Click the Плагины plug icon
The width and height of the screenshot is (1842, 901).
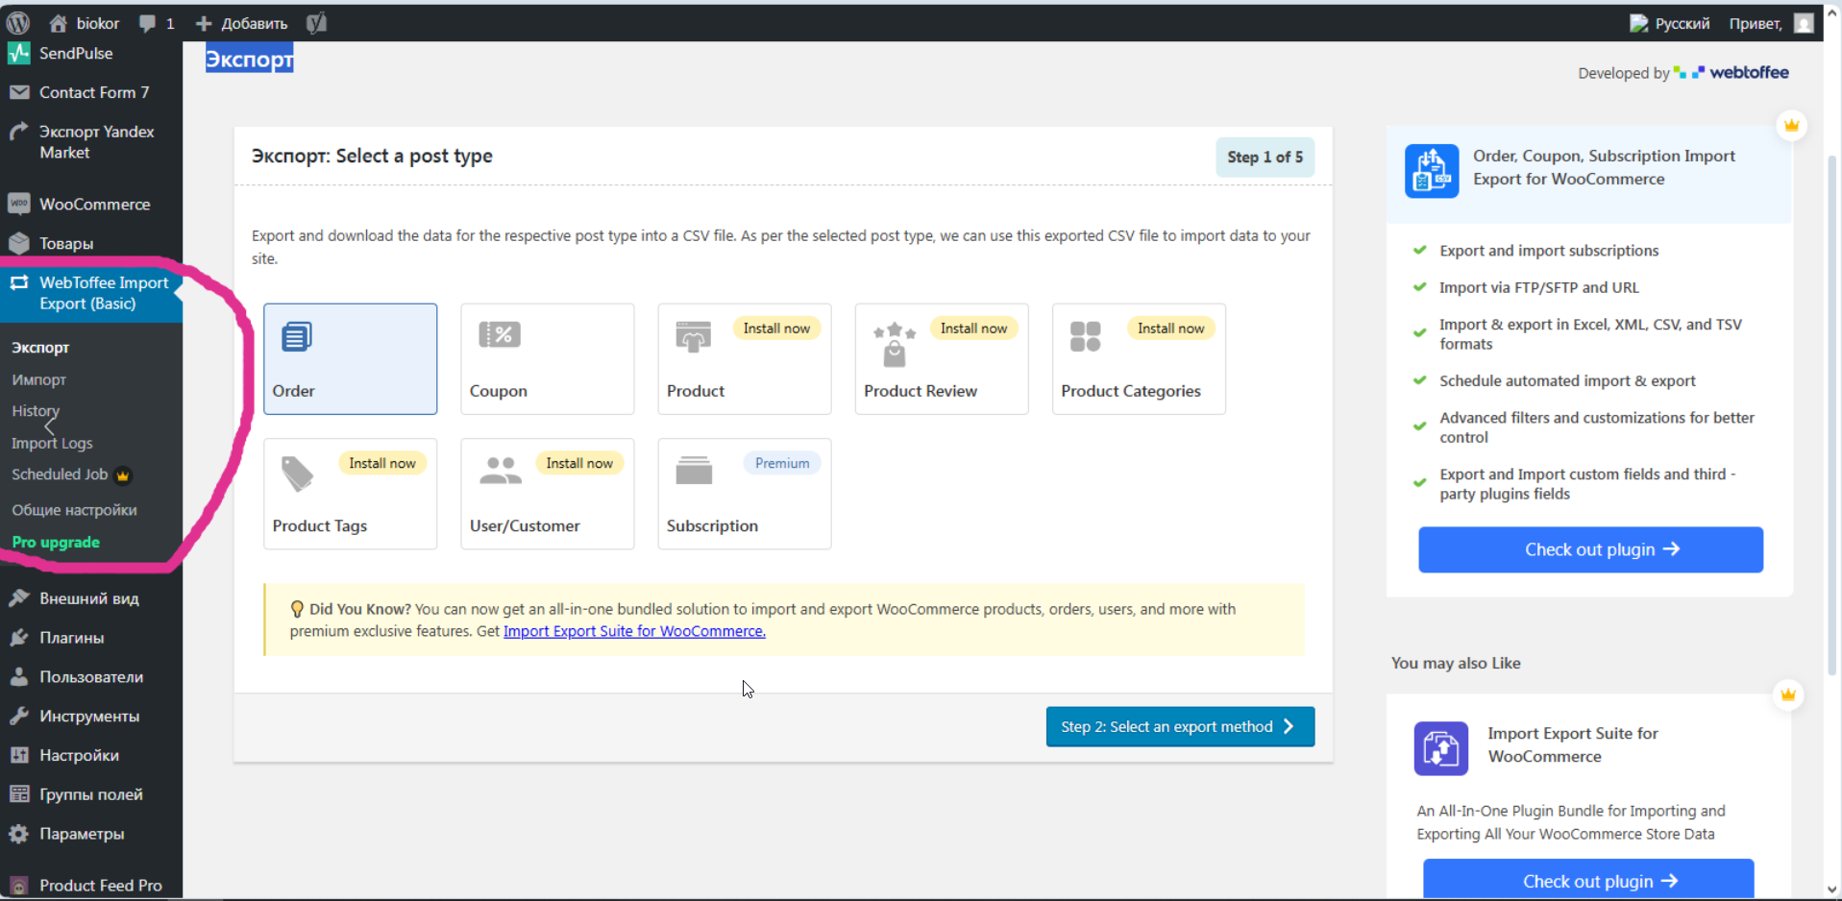tap(19, 637)
